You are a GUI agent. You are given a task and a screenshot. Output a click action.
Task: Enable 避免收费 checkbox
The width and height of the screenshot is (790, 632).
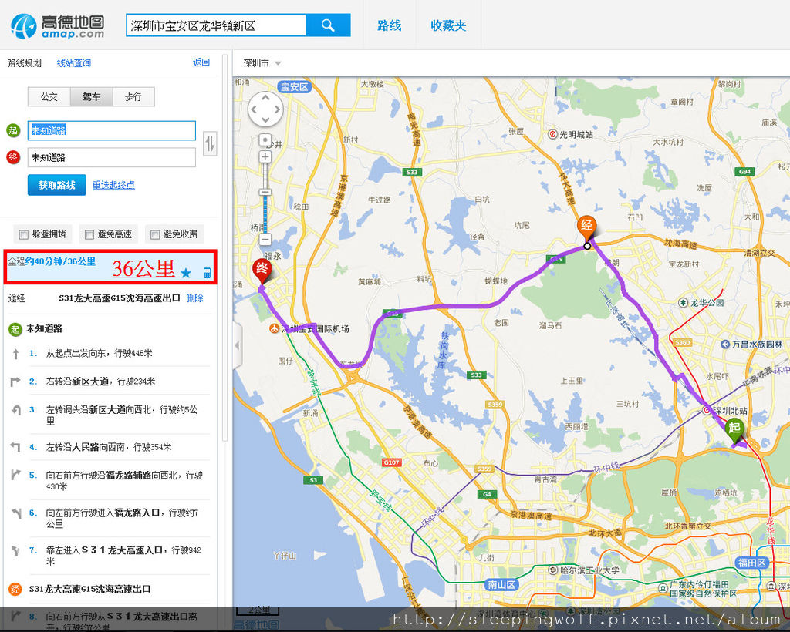[x=155, y=234]
